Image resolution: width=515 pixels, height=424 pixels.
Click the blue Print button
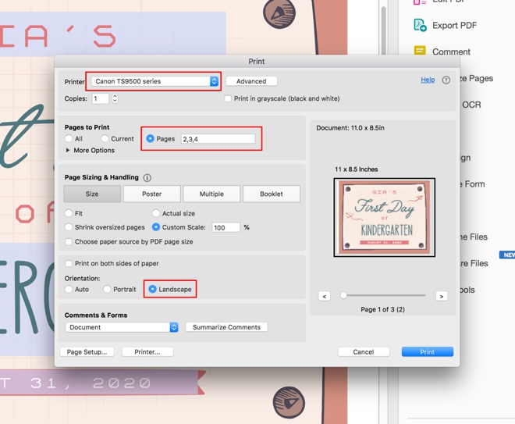click(x=428, y=352)
